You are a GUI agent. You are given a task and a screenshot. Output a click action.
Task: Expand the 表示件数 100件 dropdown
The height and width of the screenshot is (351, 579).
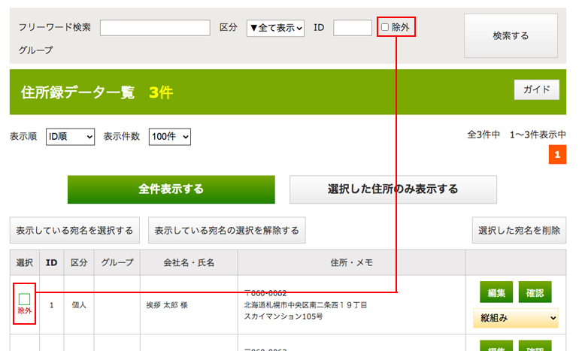pos(169,137)
